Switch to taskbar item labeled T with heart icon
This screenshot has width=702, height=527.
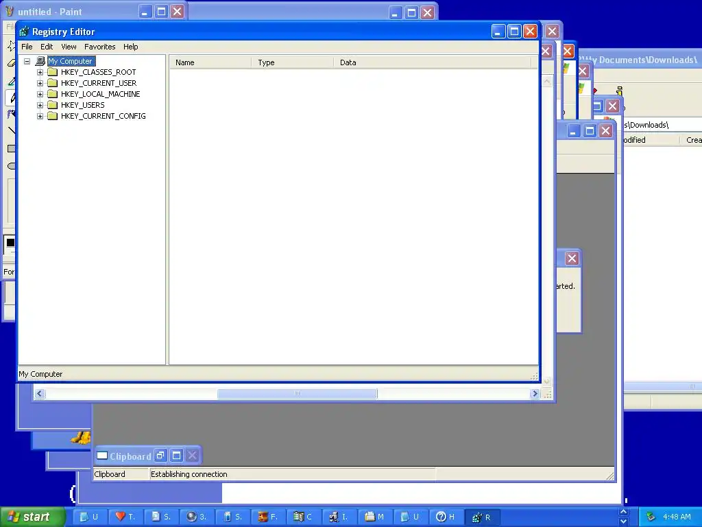click(x=125, y=517)
